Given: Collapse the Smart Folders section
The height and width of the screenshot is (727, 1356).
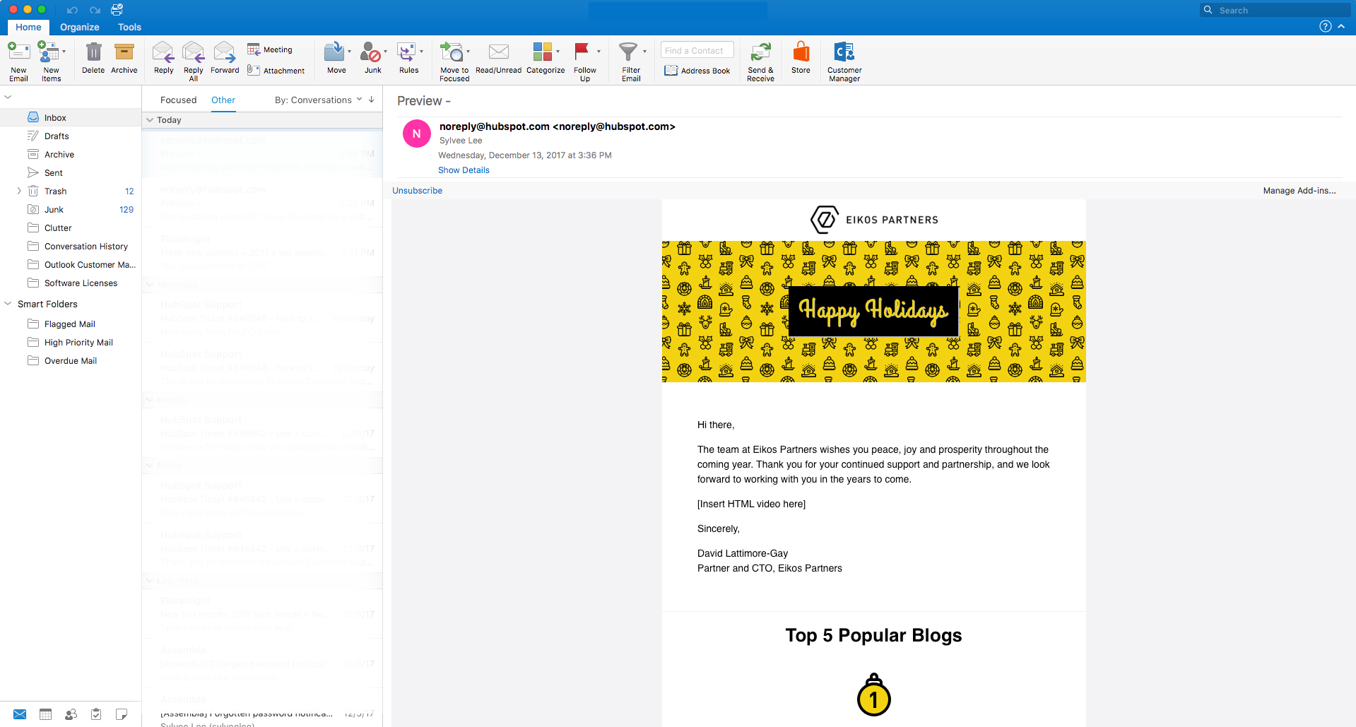Looking at the screenshot, I should click(8, 304).
